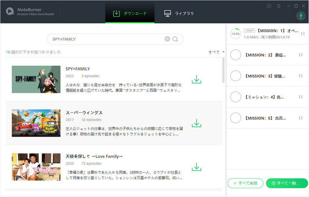309x197 pixels.
Task: Click the すべて一時 pause all button
Action: (287, 183)
